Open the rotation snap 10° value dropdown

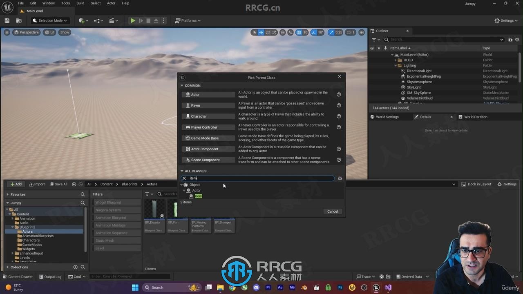point(321,32)
